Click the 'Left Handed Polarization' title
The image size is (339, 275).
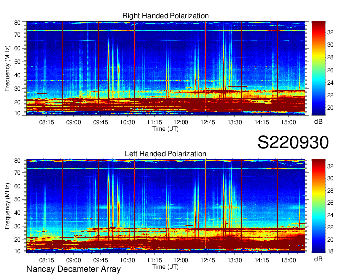click(166, 154)
